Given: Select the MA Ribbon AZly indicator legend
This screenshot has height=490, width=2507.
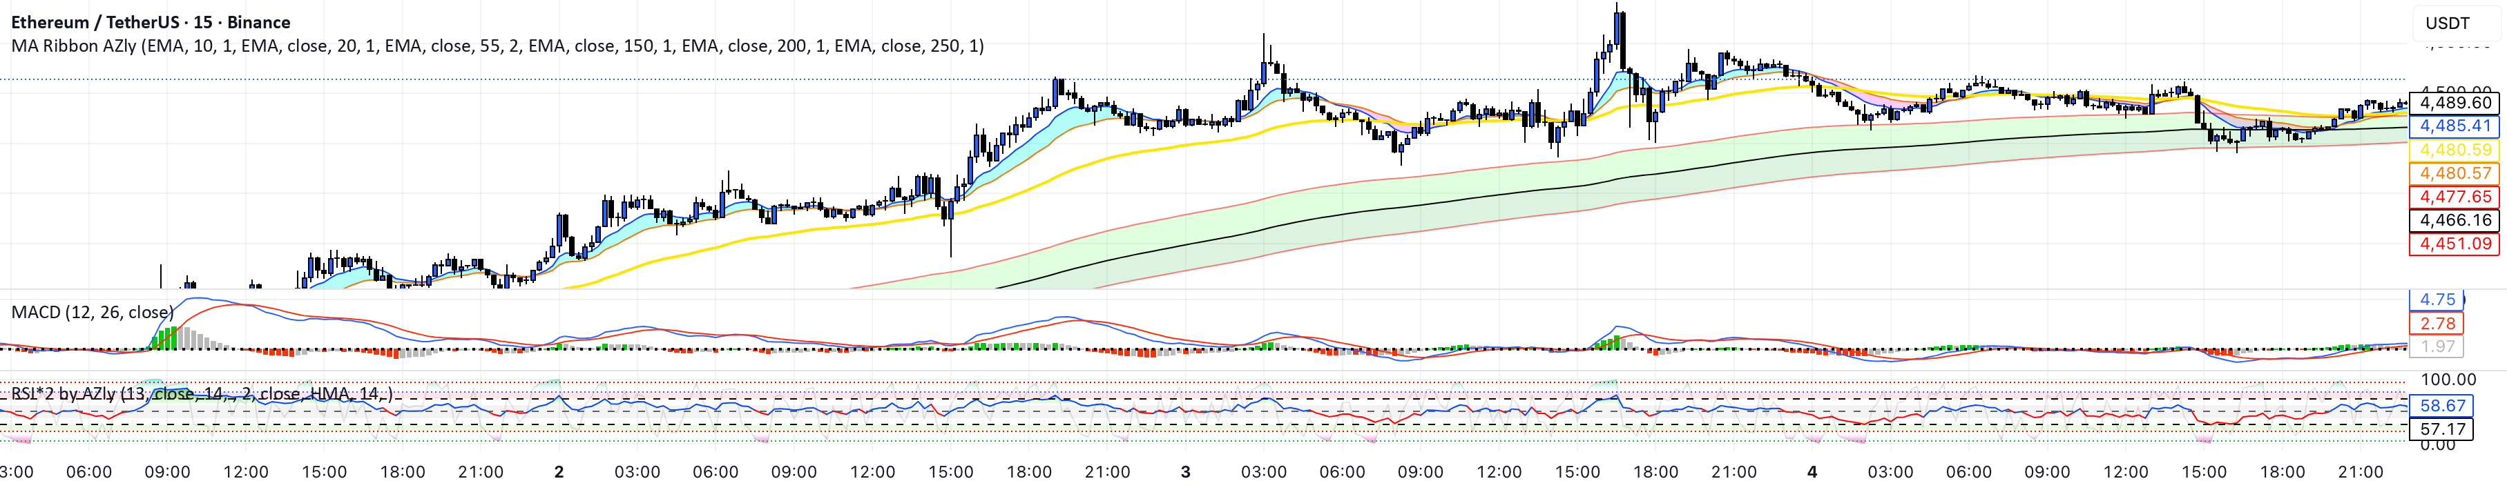Looking at the screenshot, I should pos(497,46).
